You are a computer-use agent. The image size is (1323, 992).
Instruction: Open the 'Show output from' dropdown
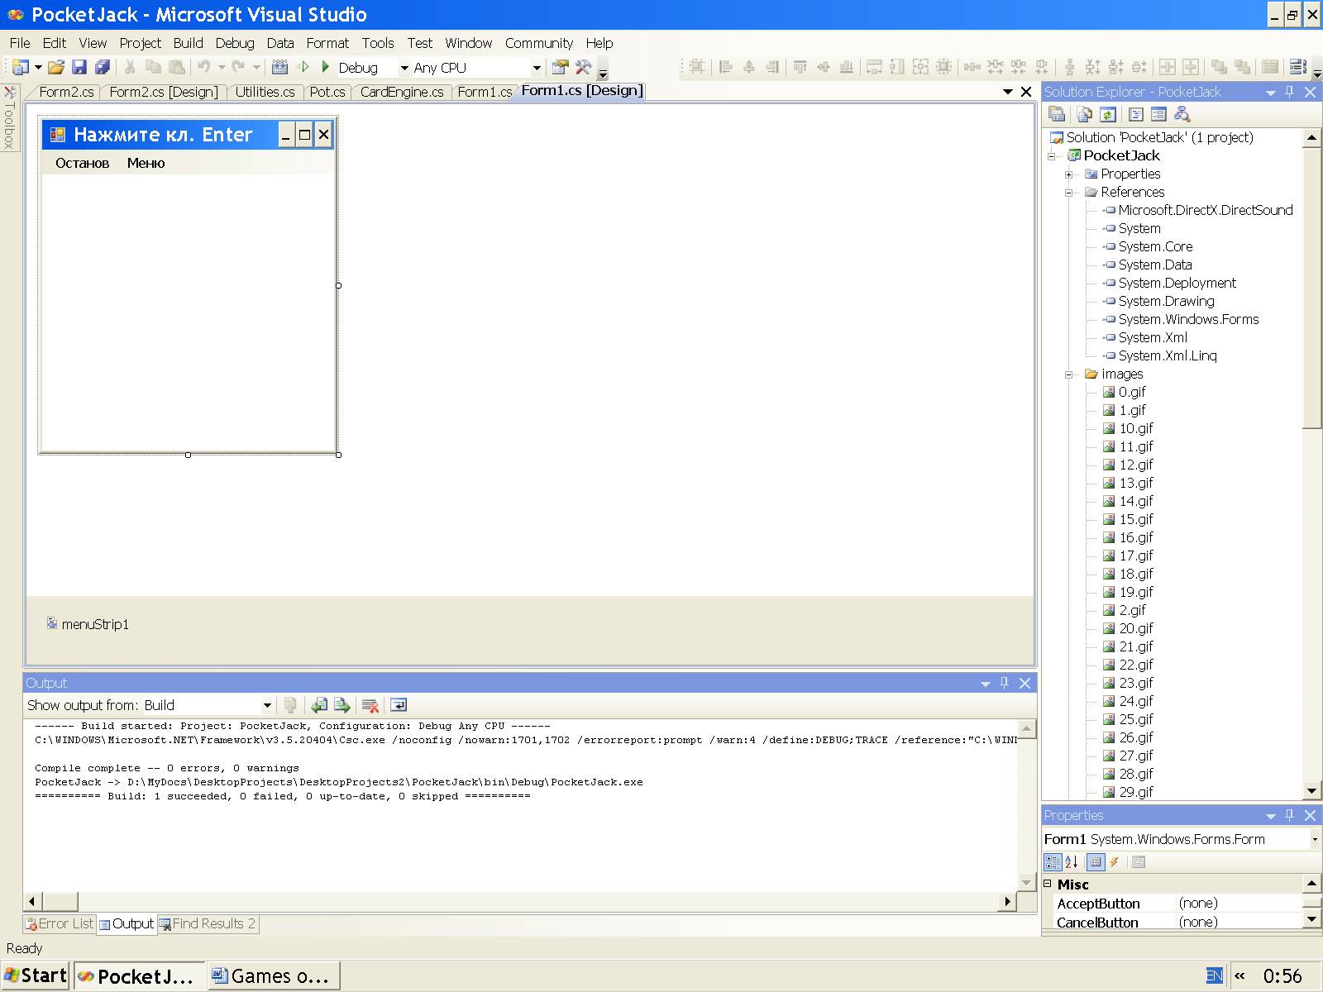point(267,705)
